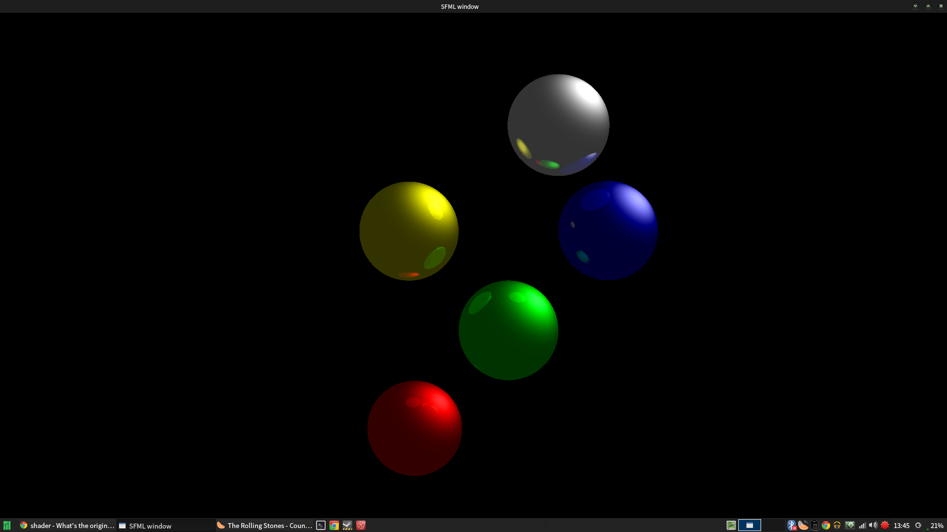This screenshot has height=532, width=947.
Task: Open Clementine player tray icon
Action: tap(803, 526)
